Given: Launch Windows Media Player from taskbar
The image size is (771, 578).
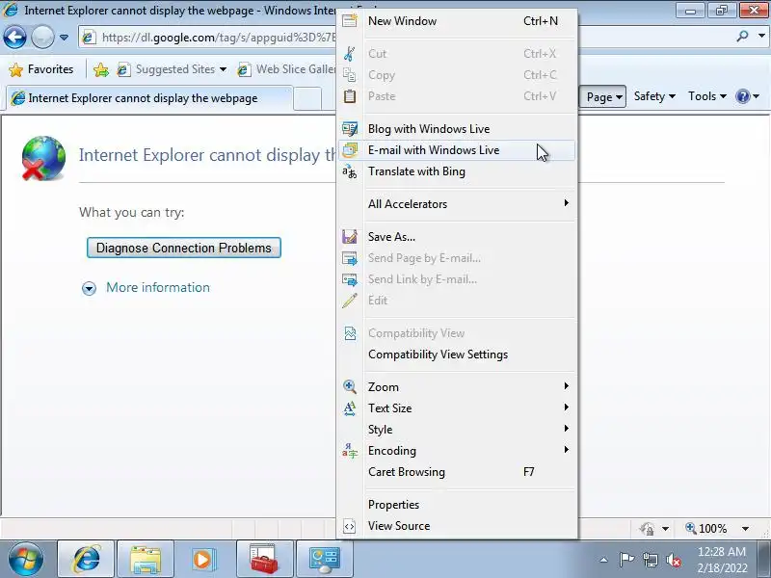Looking at the screenshot, I should [x=204, y=559].
